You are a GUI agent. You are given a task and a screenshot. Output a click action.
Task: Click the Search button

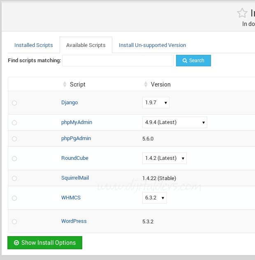pos(193,61)
